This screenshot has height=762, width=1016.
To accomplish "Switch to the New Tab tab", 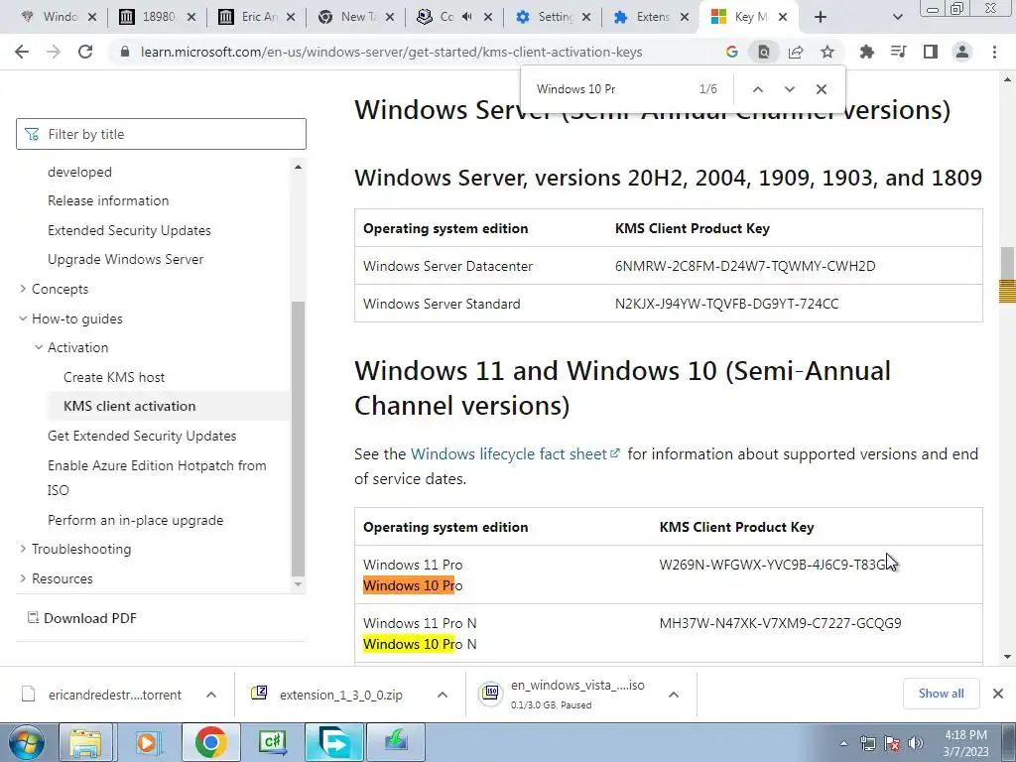I will 356,17.
